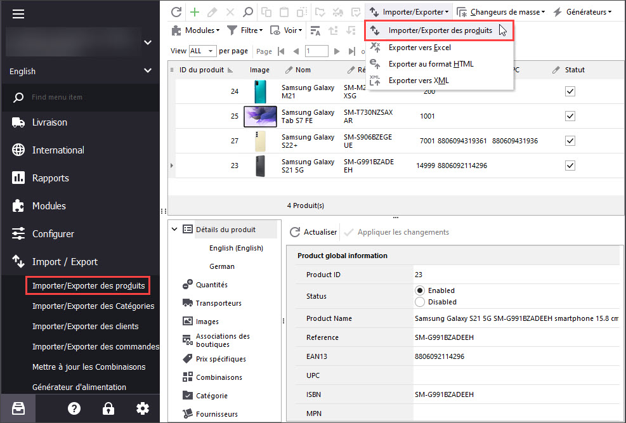Click the page number input field
This screenshot has height=423, width=626.
pos(316,51)
